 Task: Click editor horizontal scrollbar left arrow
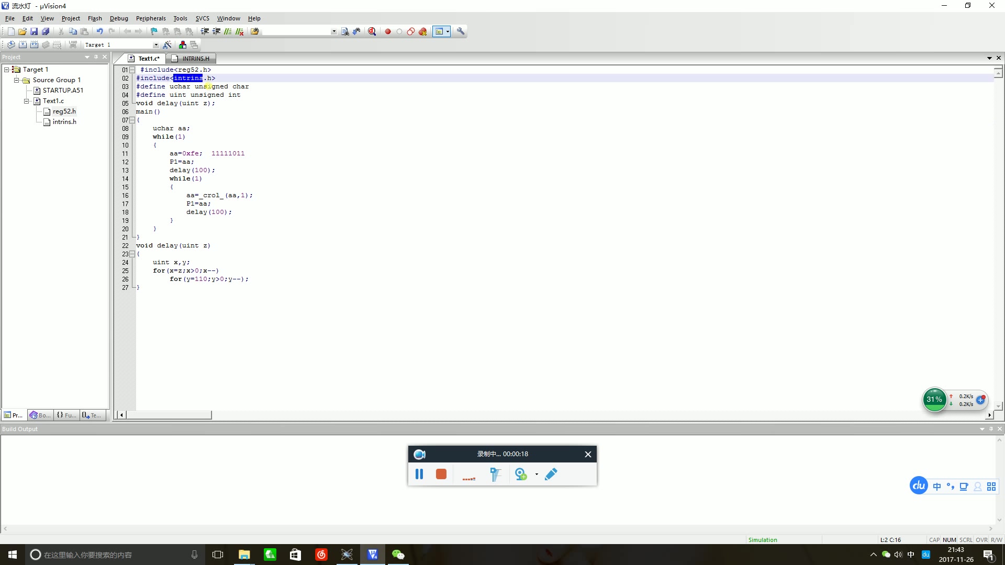(121, 415)
